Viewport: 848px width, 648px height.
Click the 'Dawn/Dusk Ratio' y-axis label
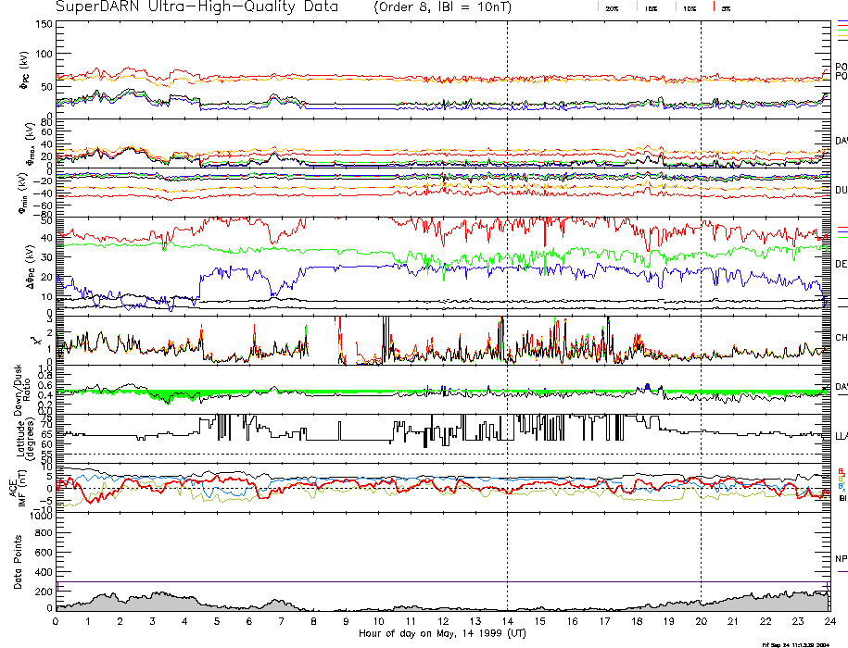(20, 392)
